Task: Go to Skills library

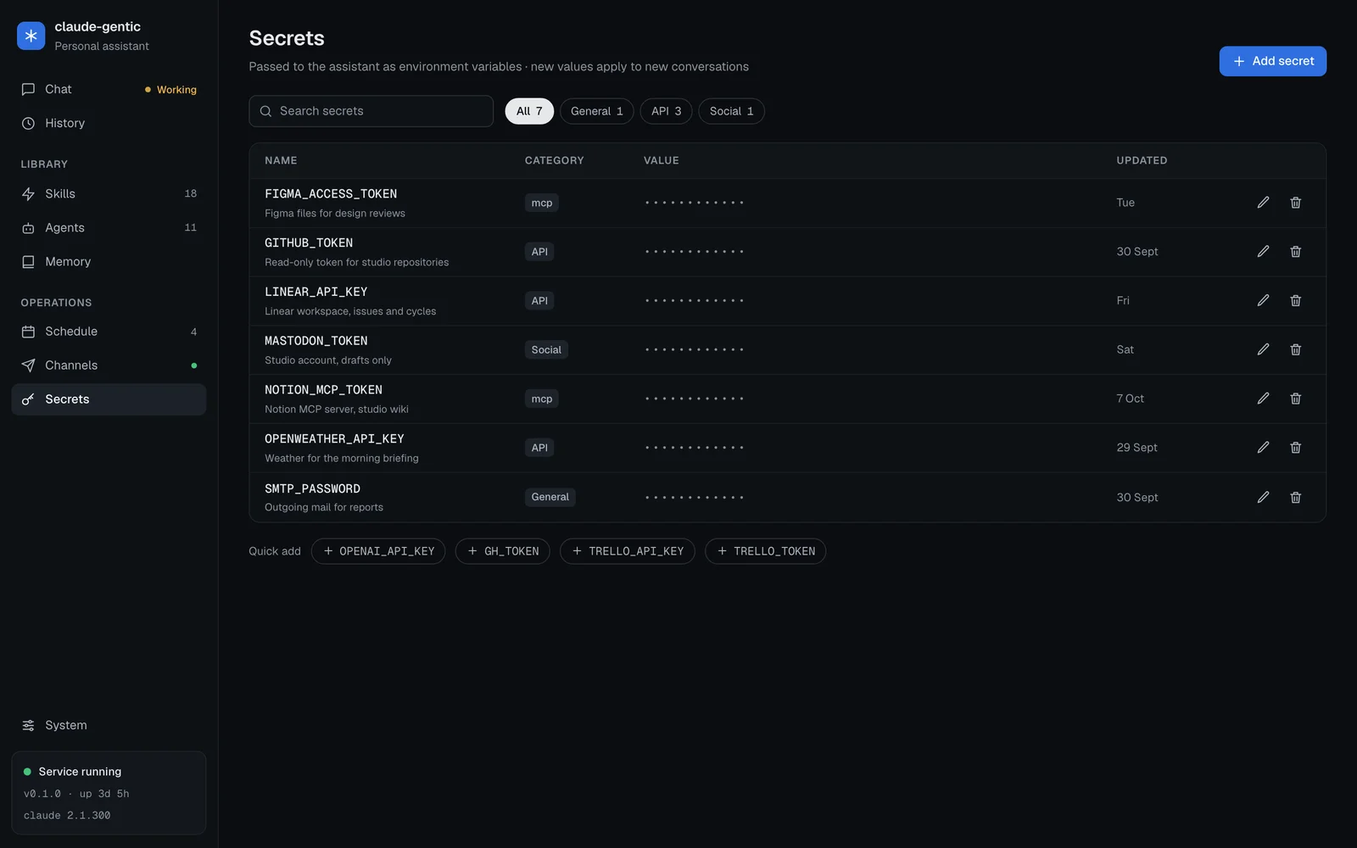Action: click(x=109, y=194)
